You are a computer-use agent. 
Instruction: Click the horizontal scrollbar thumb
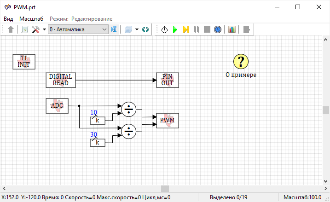click(x=165, y=189)
